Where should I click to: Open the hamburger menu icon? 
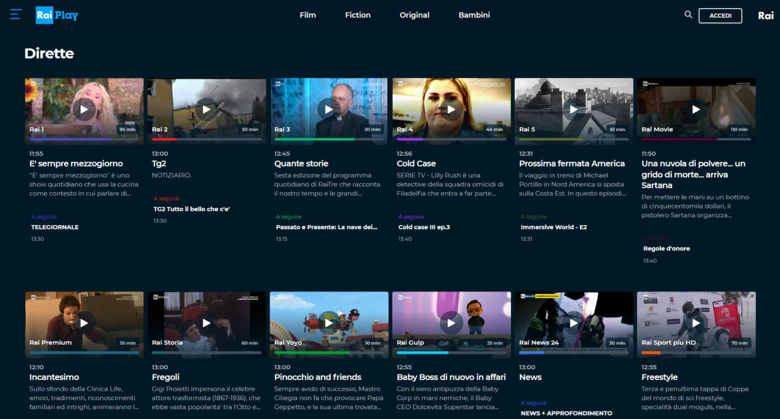[x=16, y=14]
